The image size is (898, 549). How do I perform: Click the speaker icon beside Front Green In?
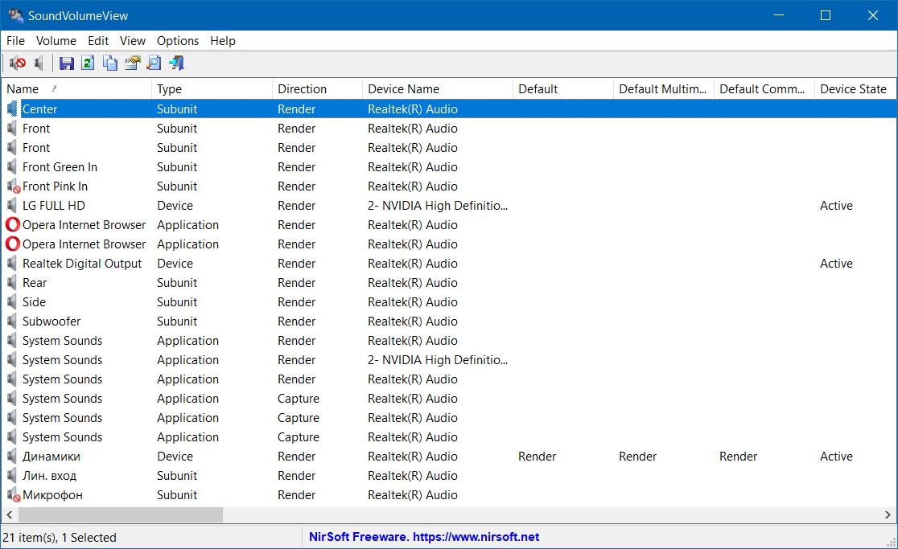(x=12, y=167)
